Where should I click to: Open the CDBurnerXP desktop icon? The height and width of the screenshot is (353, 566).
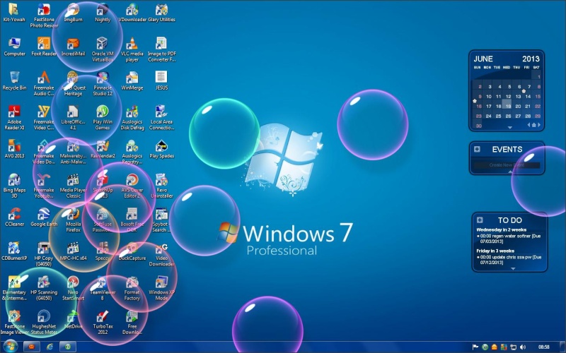[x=14, y=251]
